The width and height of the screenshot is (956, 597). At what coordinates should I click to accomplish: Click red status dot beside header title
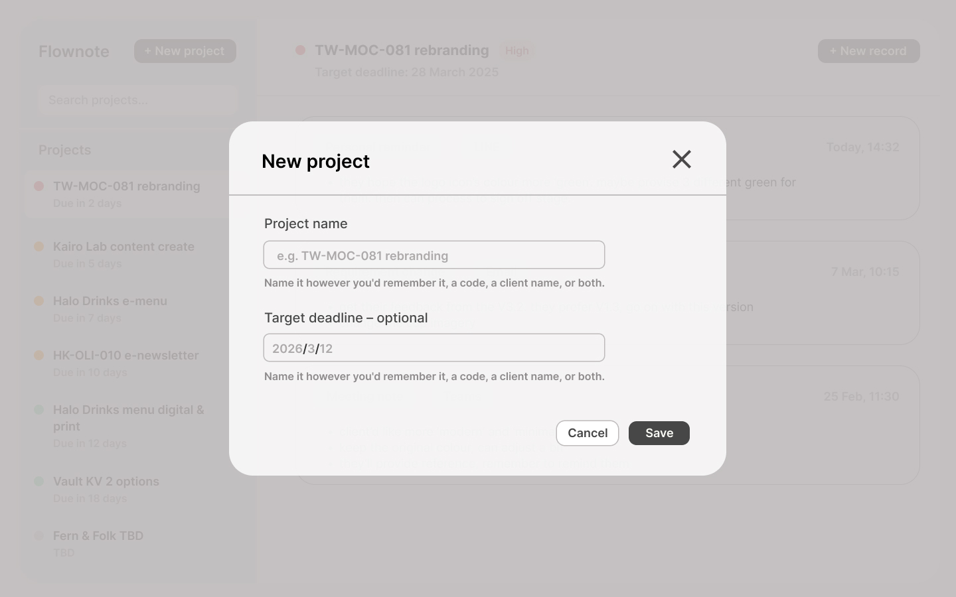[x=300, y=50]
